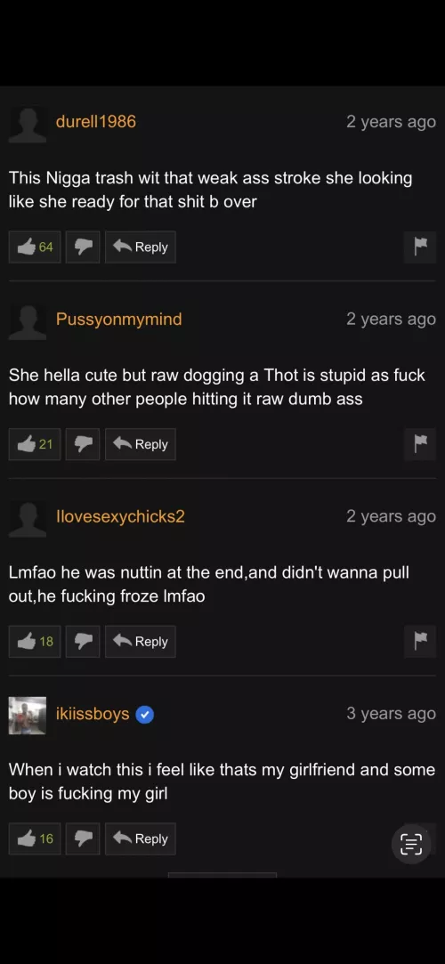This screenshot has height=964, width=445.
Task: Thumbs up the comment with 18 likes
Action: pyautogui.click(x=35, y=642)
